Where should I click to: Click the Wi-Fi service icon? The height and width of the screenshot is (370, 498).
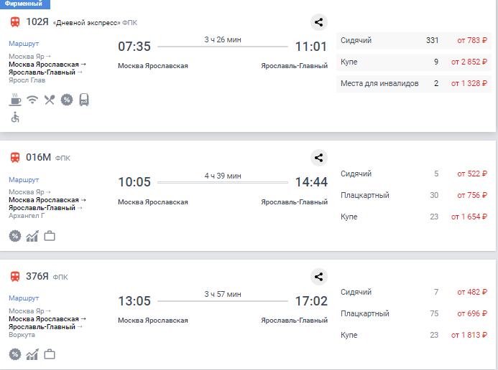tap(32, 100)
